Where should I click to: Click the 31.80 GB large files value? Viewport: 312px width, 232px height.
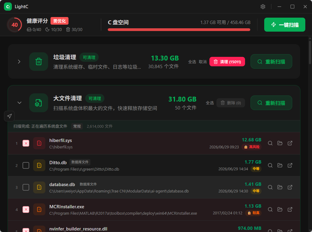[x=182, y=99]
